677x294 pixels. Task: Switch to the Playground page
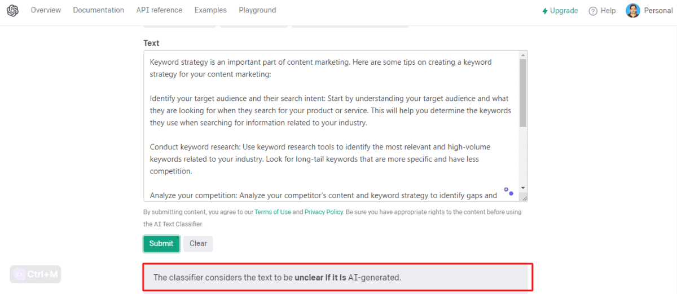pos(257,10)
